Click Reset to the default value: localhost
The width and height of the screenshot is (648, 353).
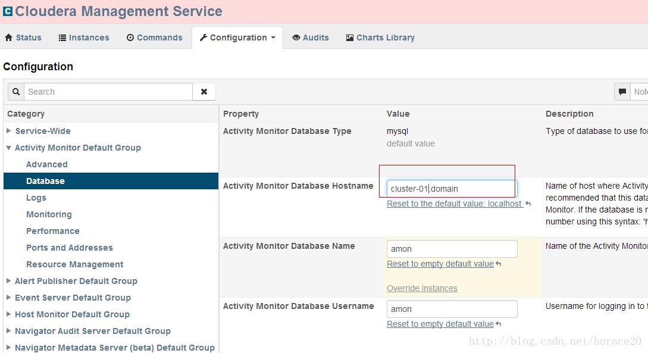click(455, 204)
